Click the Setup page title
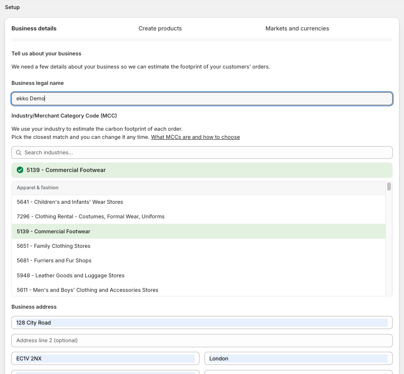 [x=12, y=7]
